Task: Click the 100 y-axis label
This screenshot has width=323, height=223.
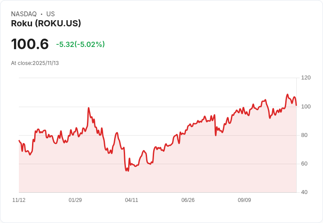Action: point(306,107)
